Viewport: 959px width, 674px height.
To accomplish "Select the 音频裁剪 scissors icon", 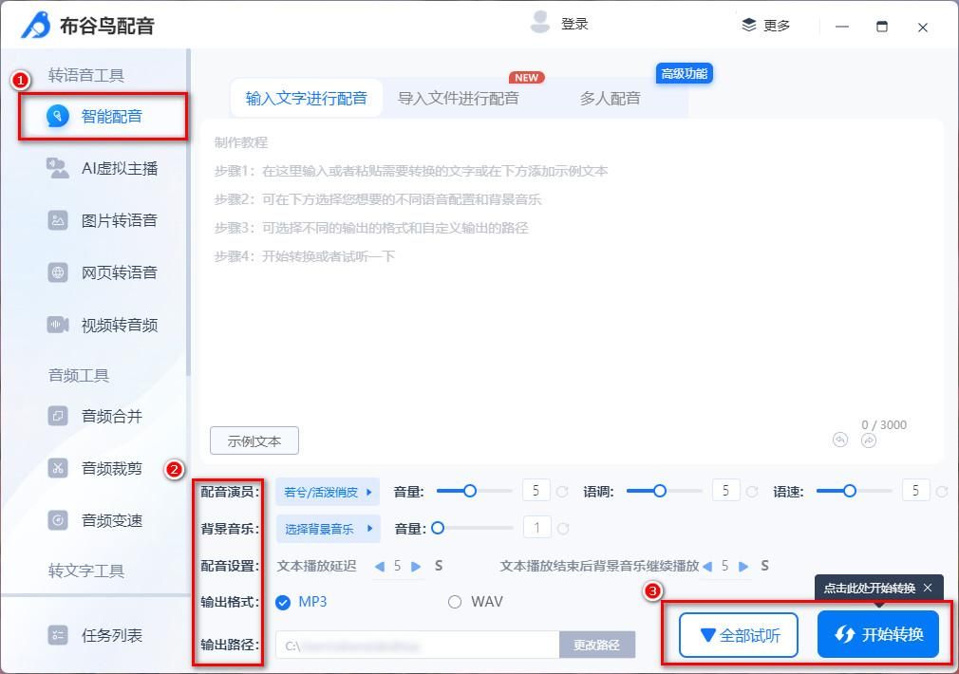I will coord(58,469).
